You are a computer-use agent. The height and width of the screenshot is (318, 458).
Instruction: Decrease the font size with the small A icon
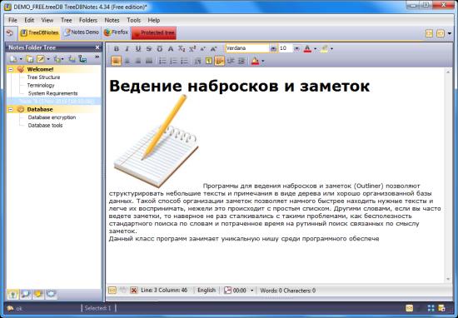202,49
